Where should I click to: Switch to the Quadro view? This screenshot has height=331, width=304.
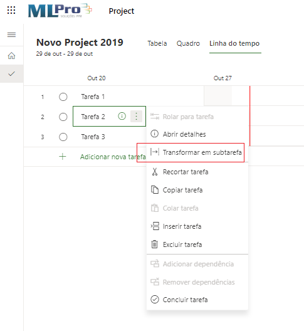click(188, 43)
